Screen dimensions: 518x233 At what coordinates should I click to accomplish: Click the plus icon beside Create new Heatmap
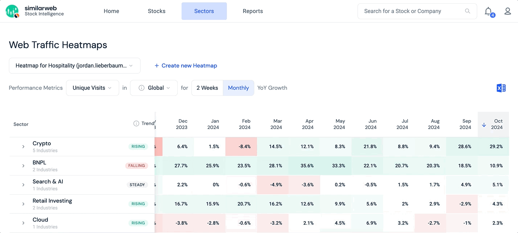coord(157,66)
